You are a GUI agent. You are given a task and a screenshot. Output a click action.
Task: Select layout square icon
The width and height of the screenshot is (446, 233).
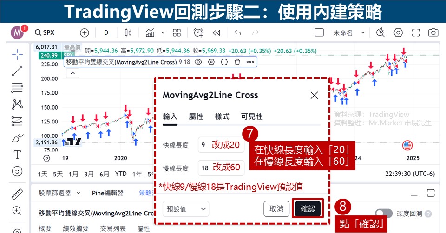point(319,32)
